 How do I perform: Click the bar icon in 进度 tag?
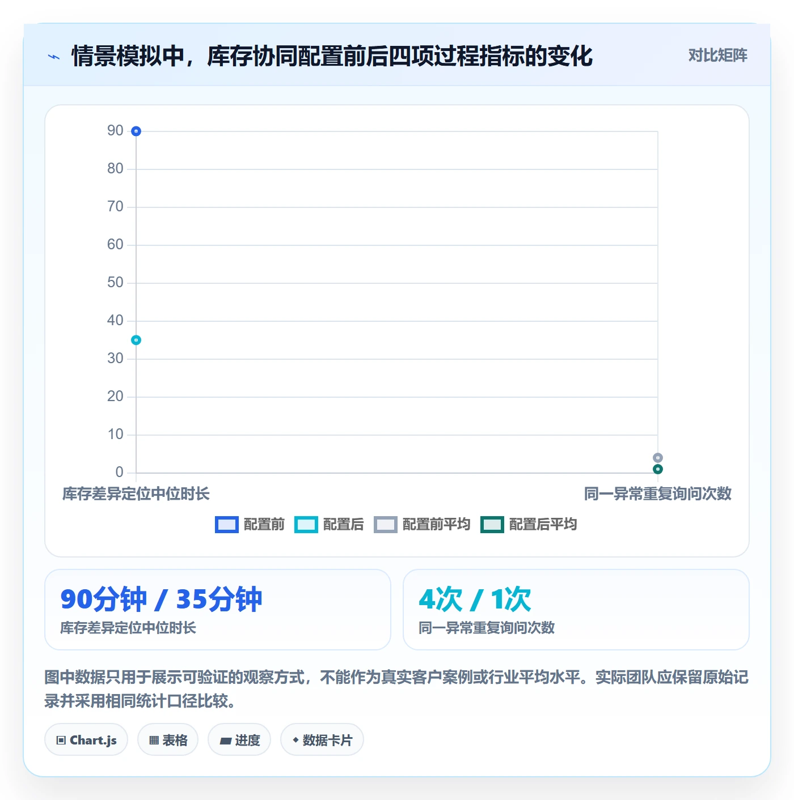tap(225, 741)
